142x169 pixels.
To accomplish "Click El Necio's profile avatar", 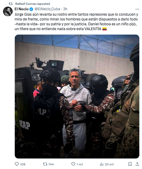I will click(x=8, y=11).
